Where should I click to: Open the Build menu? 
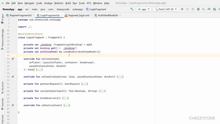click(x=68, y=3)
